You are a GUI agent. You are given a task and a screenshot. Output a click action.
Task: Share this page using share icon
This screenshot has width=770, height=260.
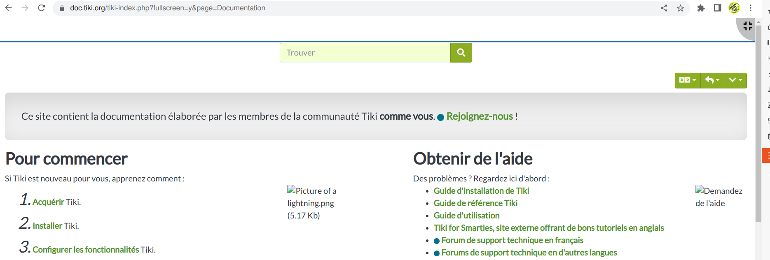pos(664,8)
